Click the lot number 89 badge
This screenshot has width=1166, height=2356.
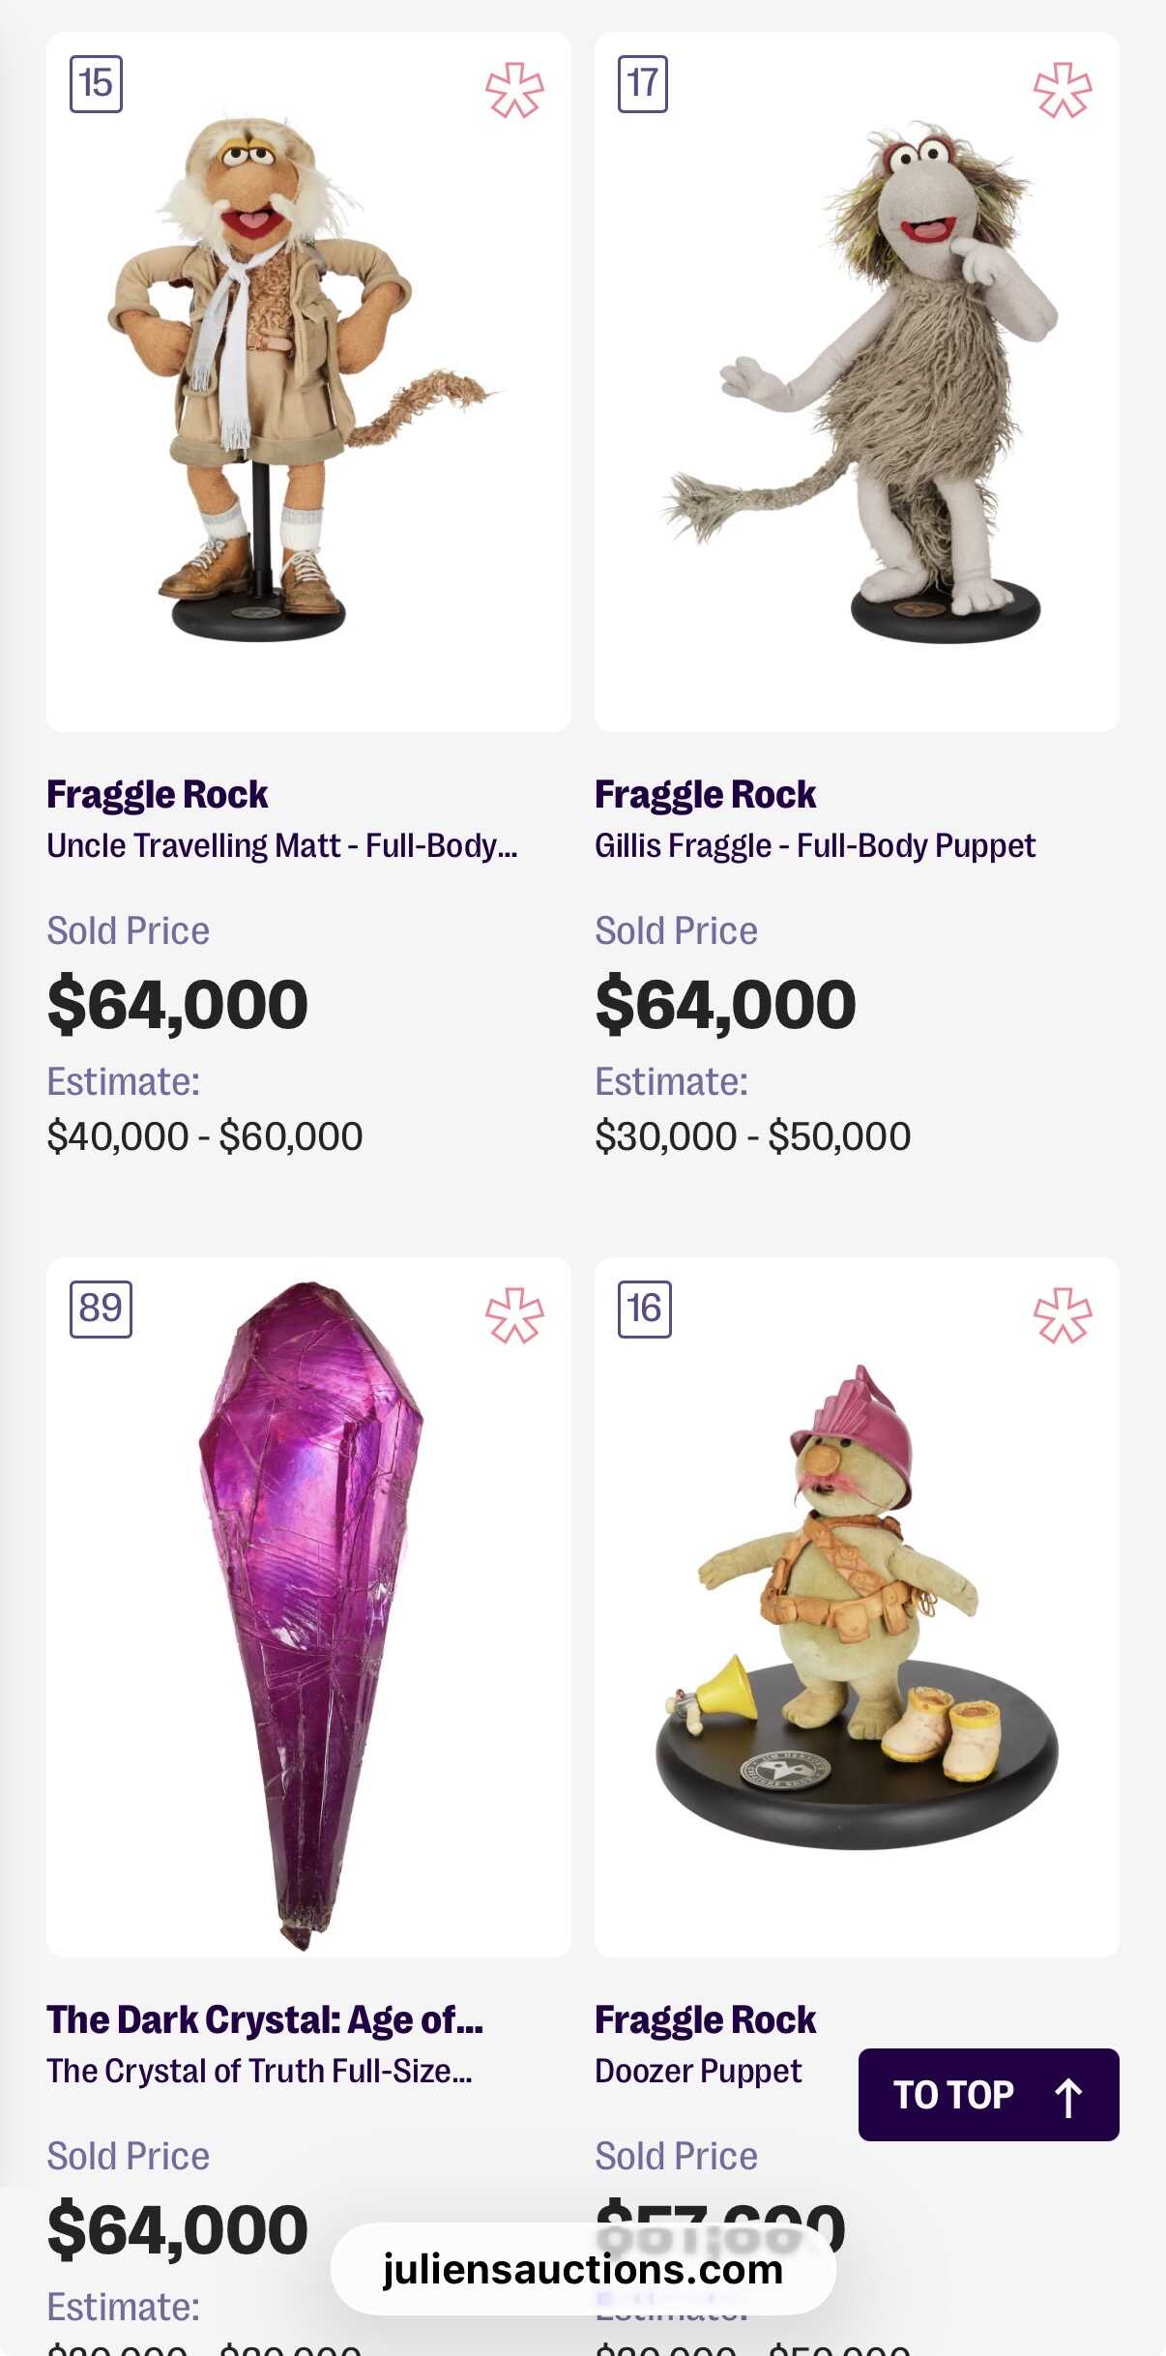point(101,1309)
